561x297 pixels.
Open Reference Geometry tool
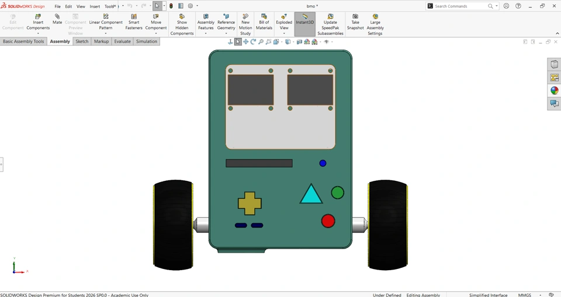(x=226, y=22)
